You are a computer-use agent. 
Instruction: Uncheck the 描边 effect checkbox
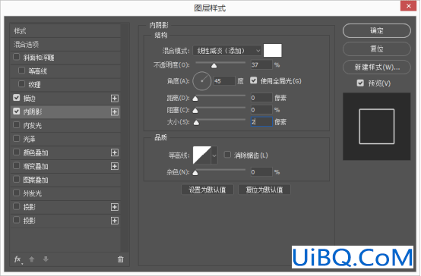17,98
